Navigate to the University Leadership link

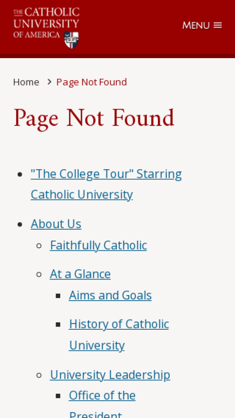[x=110, y=375]
